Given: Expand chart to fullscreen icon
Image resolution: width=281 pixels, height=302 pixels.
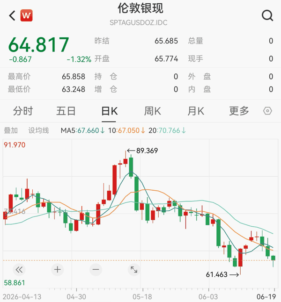Looking at the screenshot, I should point(134,270).
